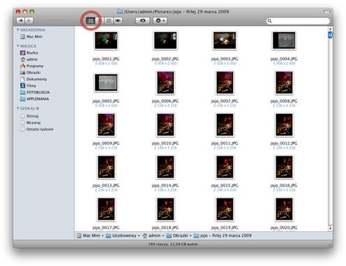
Task: Select the jojo_0009.JPG thumbnail
Action: click(x=106, y=125)
